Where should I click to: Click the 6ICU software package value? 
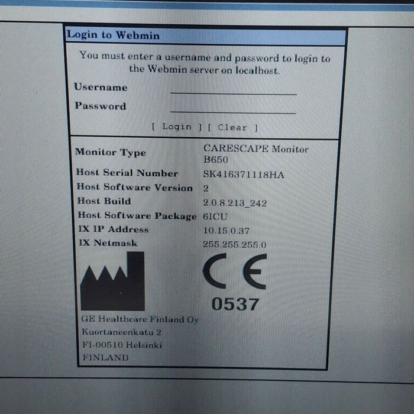tap(215, 216)
